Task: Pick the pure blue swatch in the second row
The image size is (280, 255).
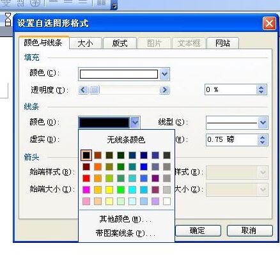Action: coord(144,167)
